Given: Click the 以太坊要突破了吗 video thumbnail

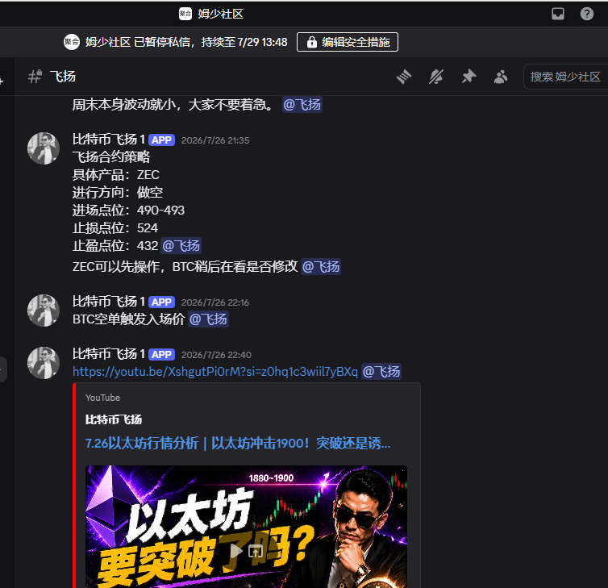Looking at the screenshot, I should click(246, 527).
